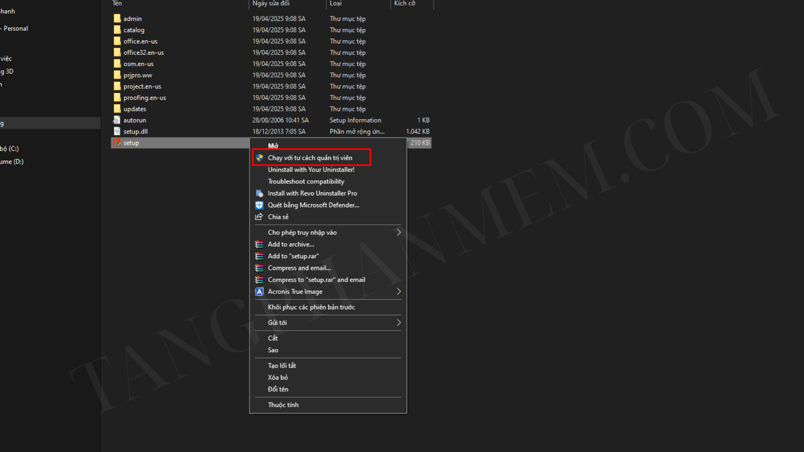Click the setup Office installer icon
This screenshot has width=804, height=452.
(x=117, y=143)
